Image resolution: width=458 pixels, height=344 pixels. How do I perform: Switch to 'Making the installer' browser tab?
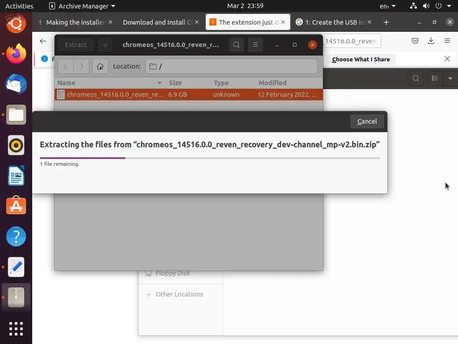(75, 22)
